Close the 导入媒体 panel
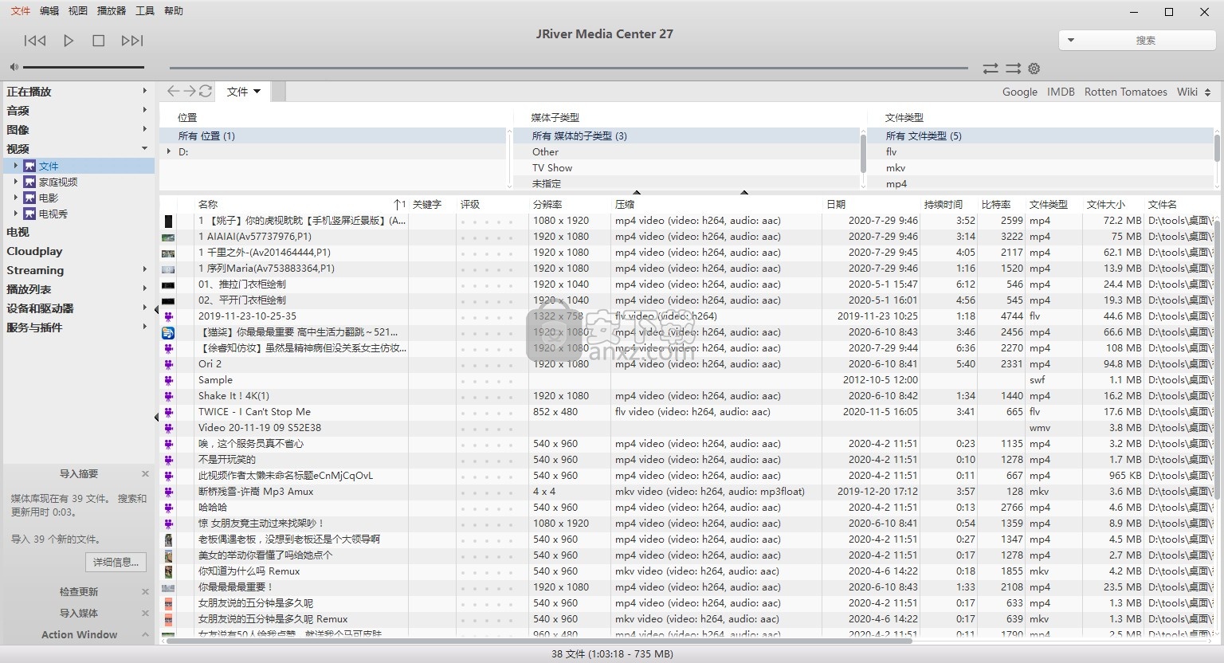Screen dimensions: 1224x663 point(145,614)
